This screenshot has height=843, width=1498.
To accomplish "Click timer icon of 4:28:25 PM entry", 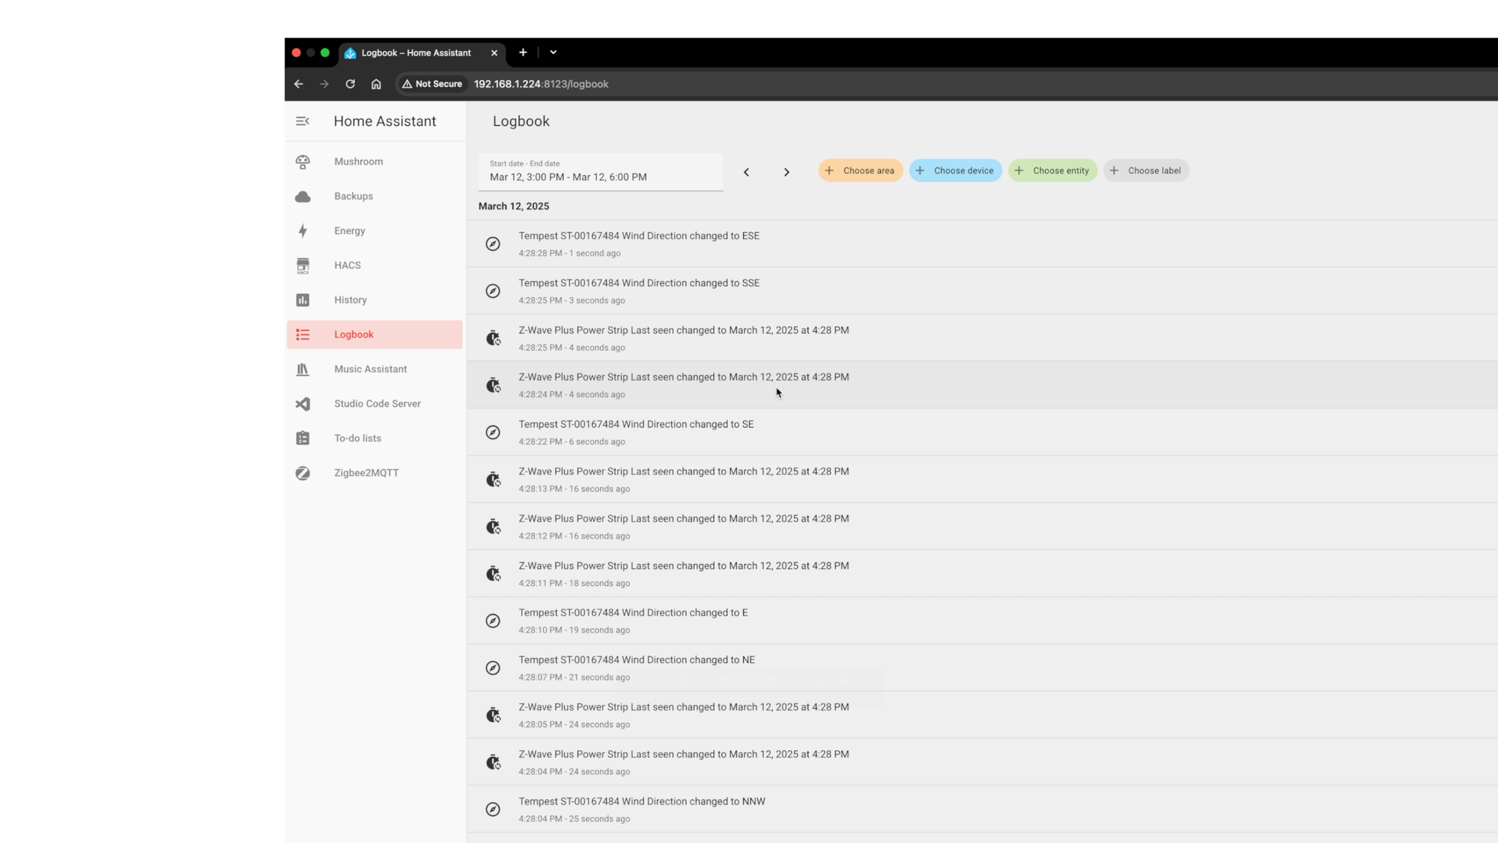I will [x=493, y=338].
